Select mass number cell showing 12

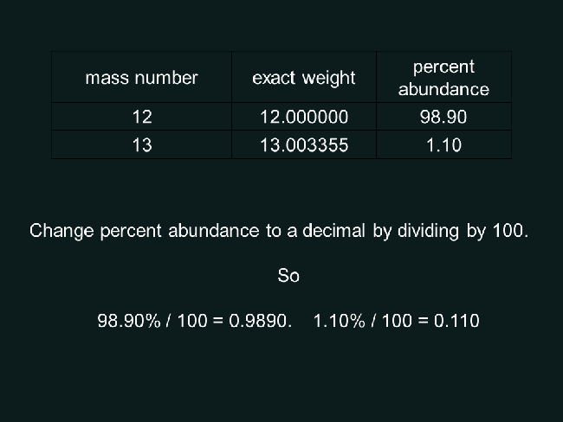[x=141, y=117]
